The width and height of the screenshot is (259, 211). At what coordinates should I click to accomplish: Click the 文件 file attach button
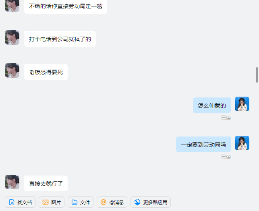(81, 202)
